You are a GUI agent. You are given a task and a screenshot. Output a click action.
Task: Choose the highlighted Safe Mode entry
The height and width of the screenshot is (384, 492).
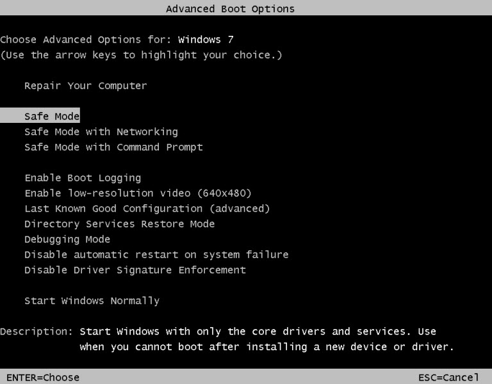point(40,116)
